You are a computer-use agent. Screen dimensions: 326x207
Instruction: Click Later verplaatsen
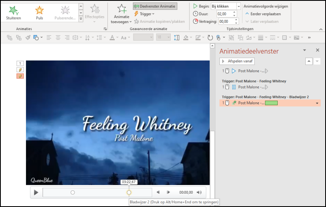point(262,22)
